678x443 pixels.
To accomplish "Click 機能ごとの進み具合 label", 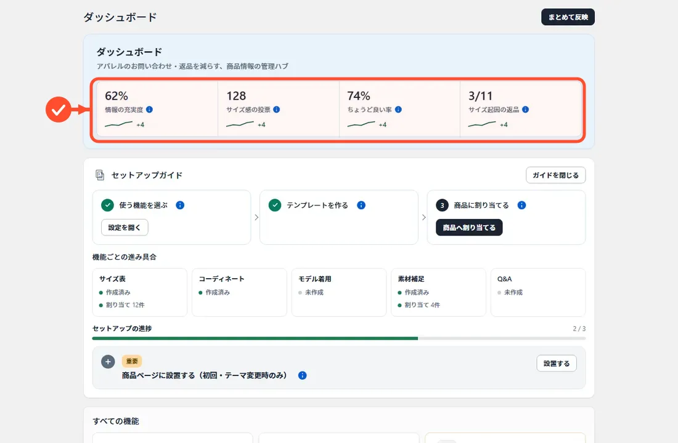I will tap(125, 257).
